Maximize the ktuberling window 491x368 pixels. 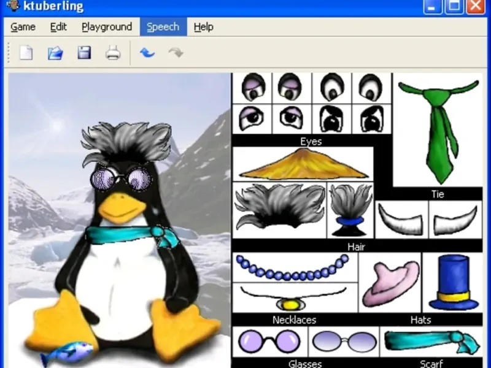[454, 6]
